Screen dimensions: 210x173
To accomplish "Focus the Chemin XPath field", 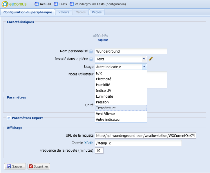I will click(x=138, y=143).
